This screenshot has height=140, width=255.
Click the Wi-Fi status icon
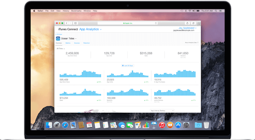(190, 11)
